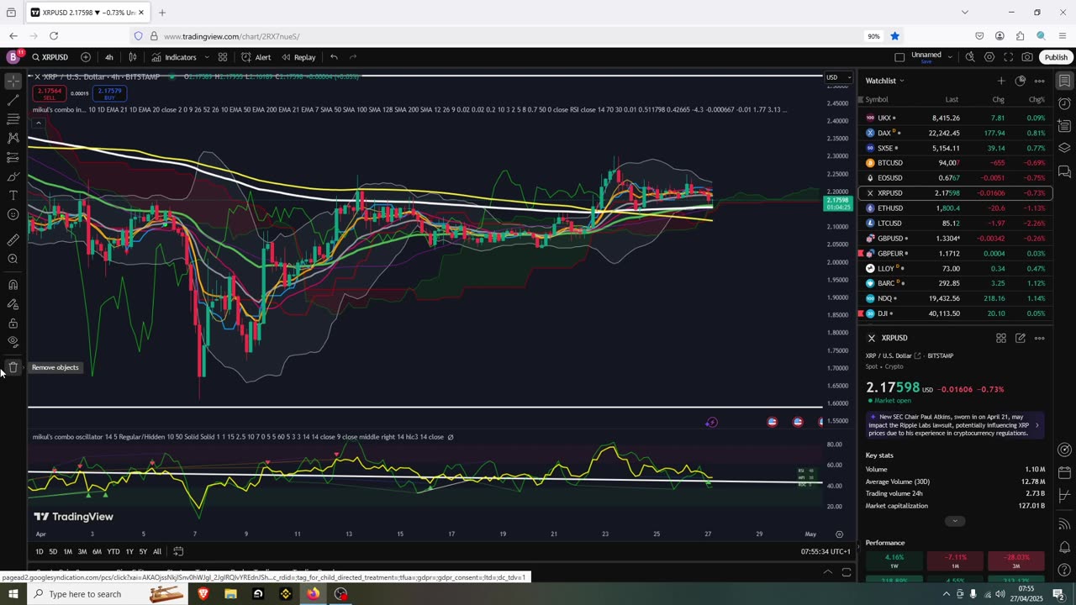The image size is (1076, 605).
Task: Maximize the bottom panel icon
Action: click(x=847, y=572)
